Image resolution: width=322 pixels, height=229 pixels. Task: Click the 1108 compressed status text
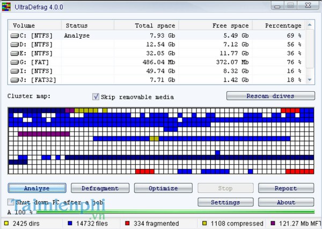pyautogui.click(x=237, y=223)
